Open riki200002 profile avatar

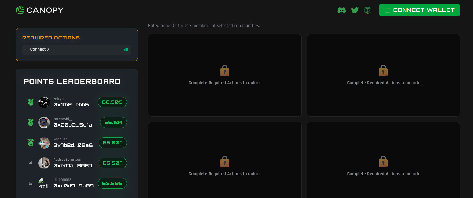pyautogui.click(x=44, y=183)
